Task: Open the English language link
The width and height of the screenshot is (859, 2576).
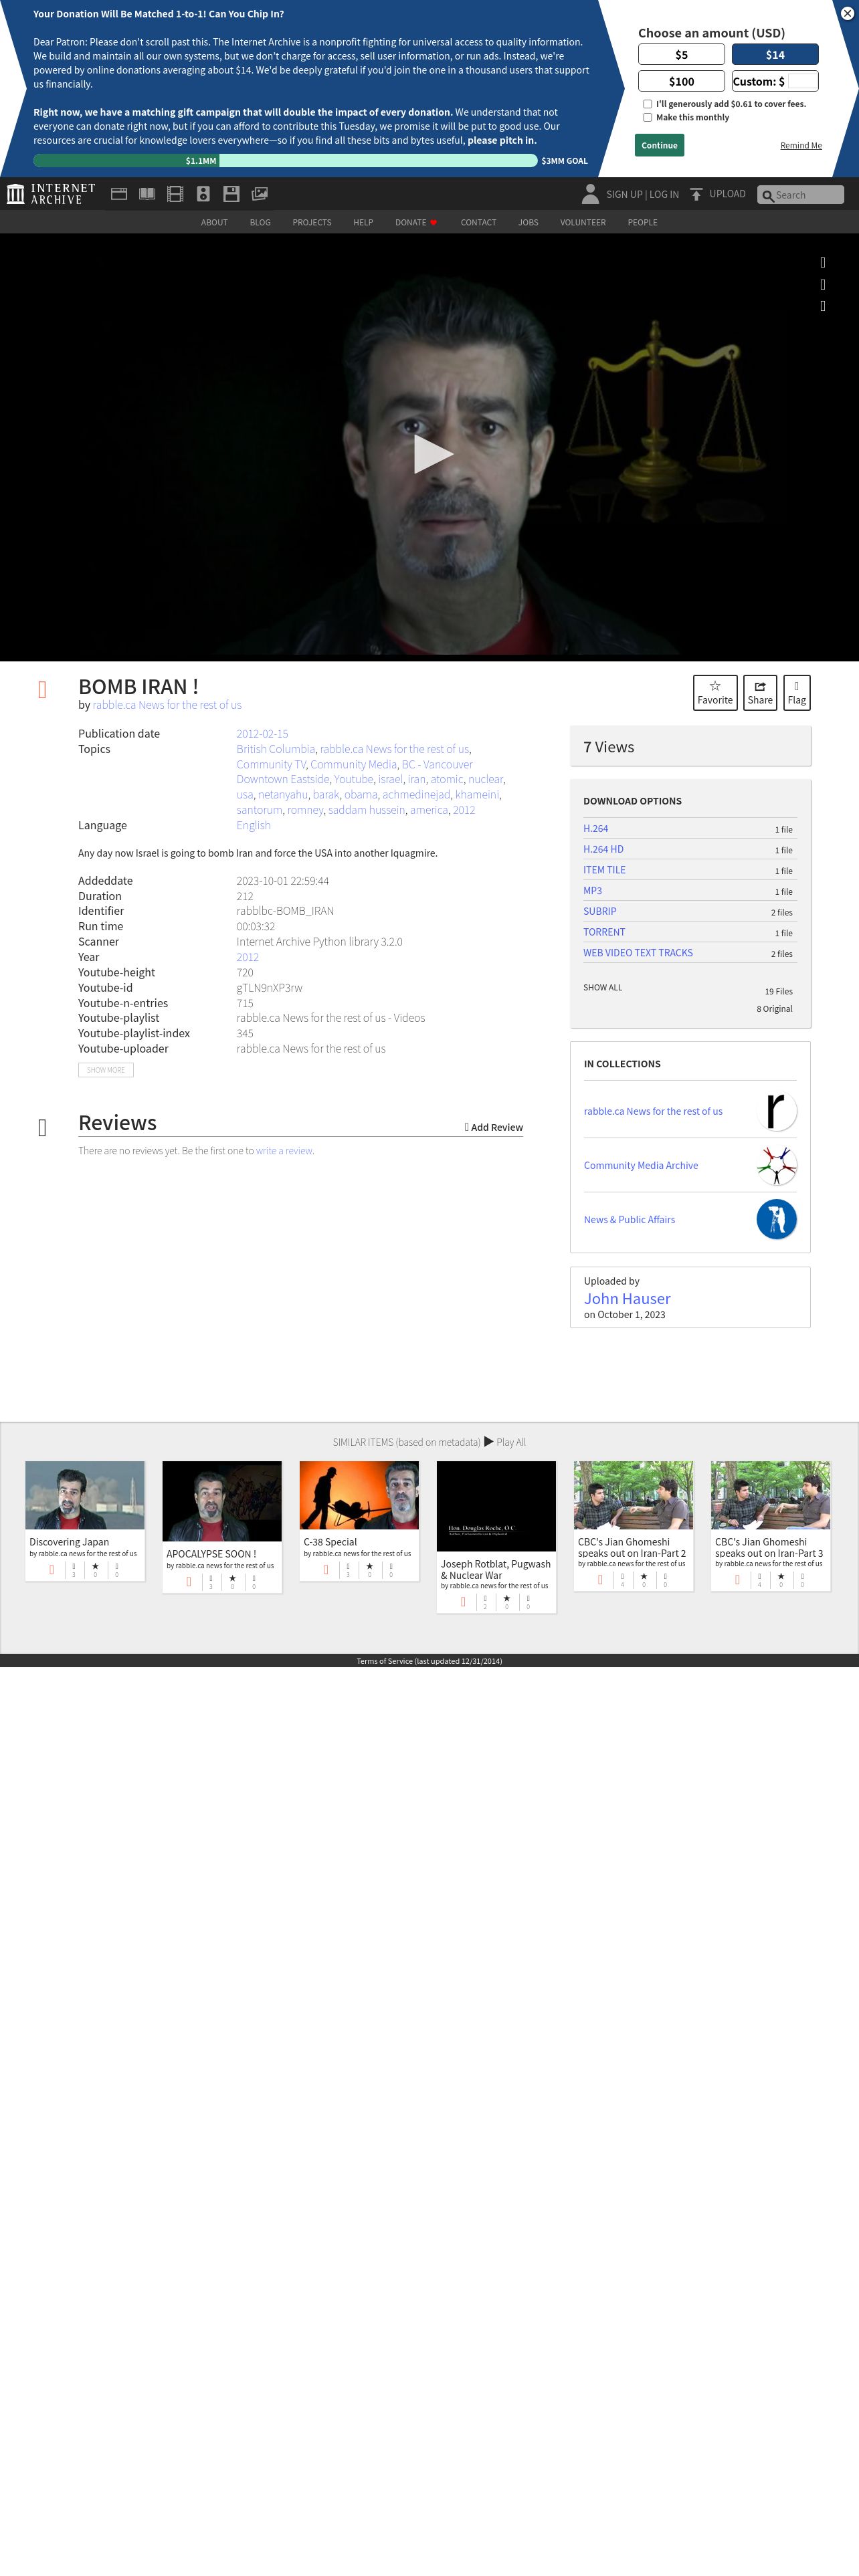Action: tap(253, 825)
